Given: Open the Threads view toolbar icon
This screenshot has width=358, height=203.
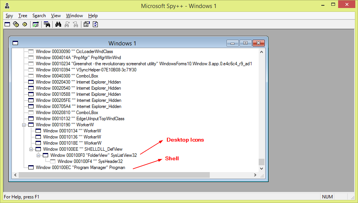Looking at the screenshot, I should point(25,24).
